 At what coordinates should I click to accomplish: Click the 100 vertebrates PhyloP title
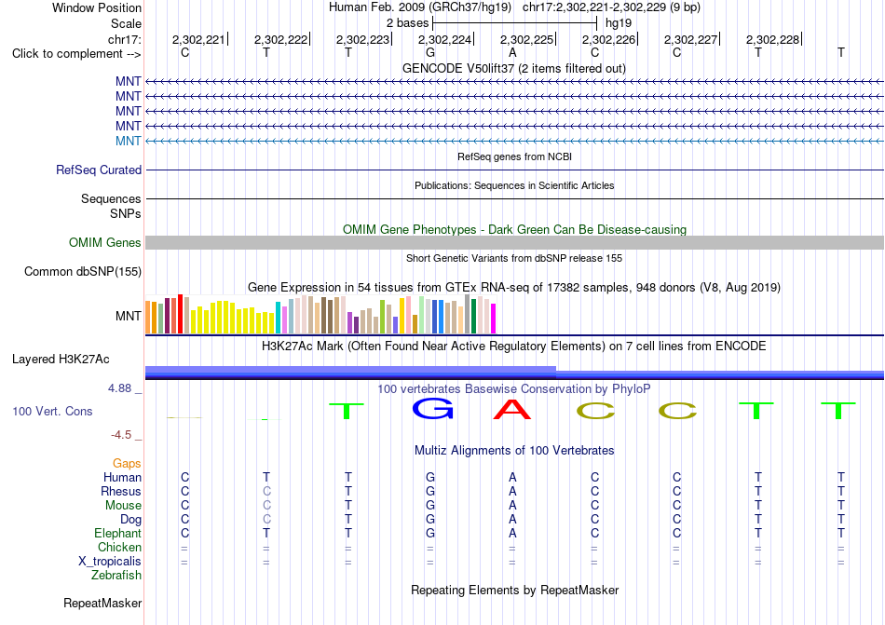[x=514, y=388]
